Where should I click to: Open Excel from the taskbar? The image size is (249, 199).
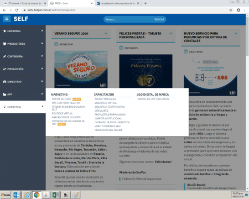click(x=55, y=195)
